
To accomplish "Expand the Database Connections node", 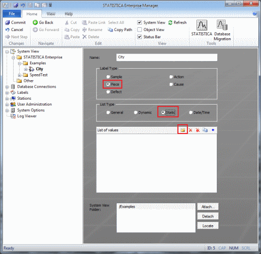I will pyautogui.click(x=7, y=87).
